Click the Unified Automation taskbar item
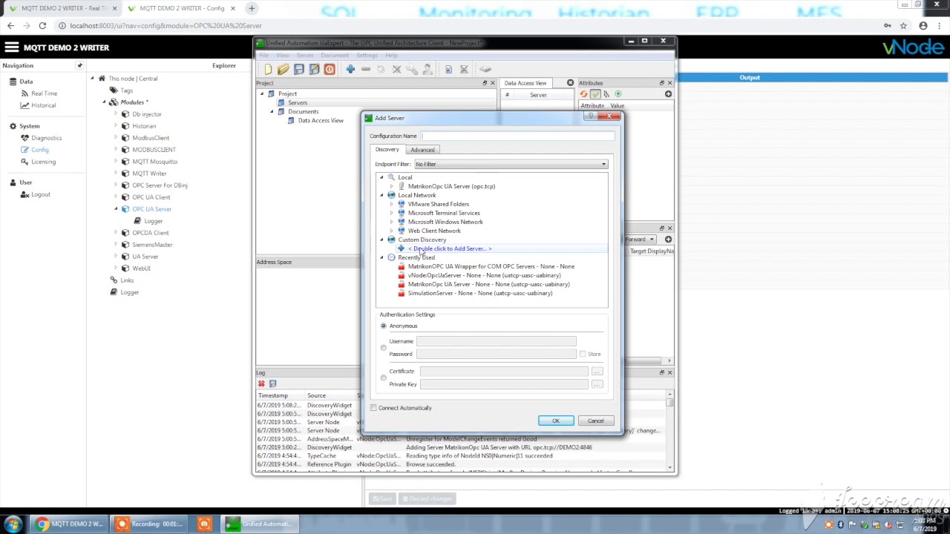 [261, 524]
